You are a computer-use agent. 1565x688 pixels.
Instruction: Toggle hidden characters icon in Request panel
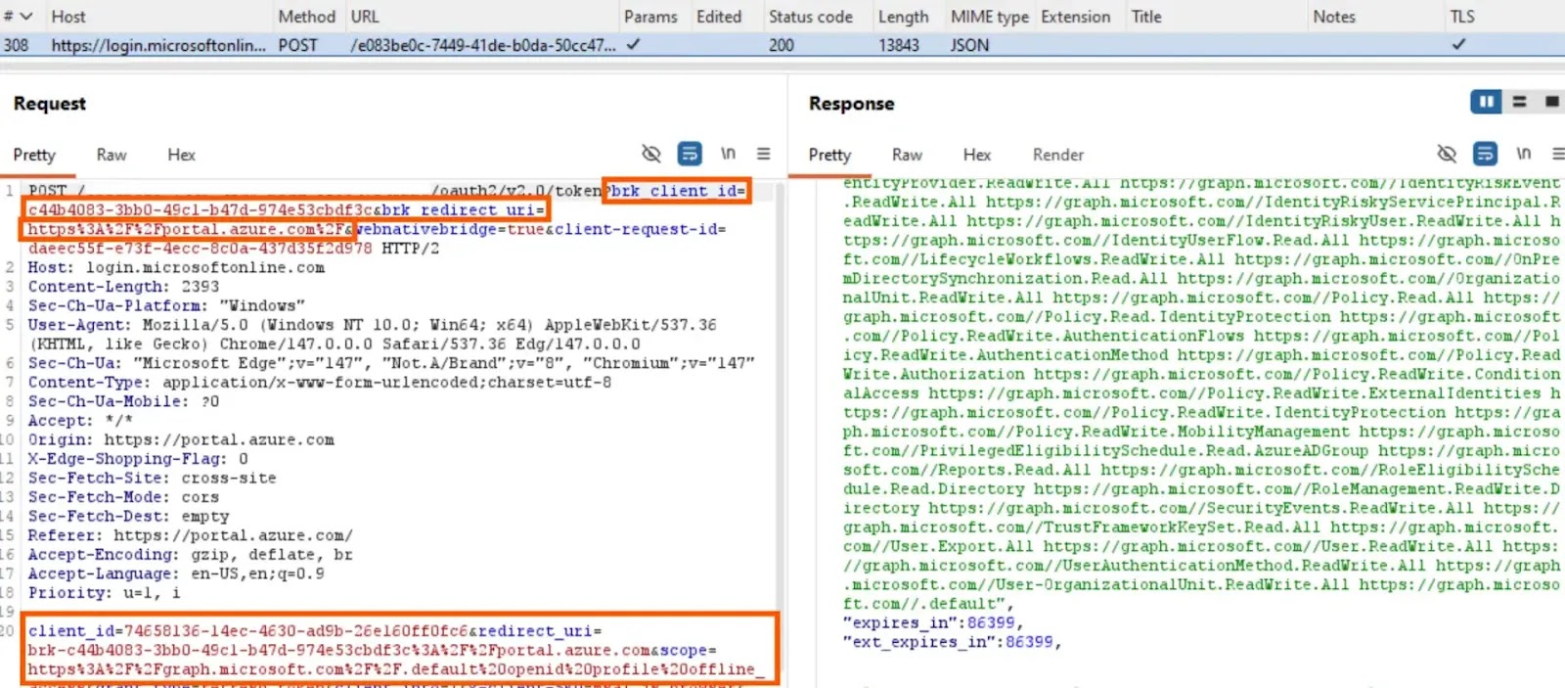pyautogui.click(x=650, y=154)
